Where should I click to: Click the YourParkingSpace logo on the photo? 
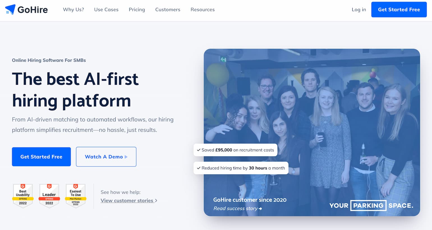pyautogui.click(x=371, y=206)
